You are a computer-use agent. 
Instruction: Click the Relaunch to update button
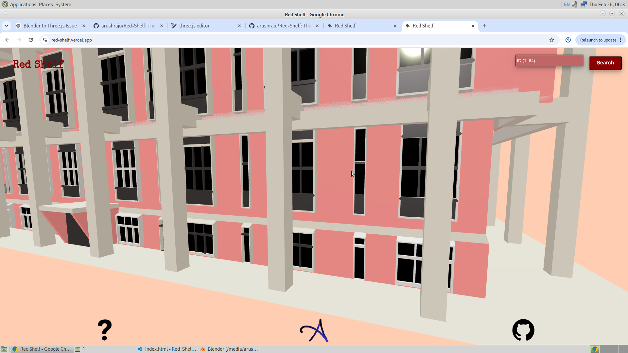(598, 40)
